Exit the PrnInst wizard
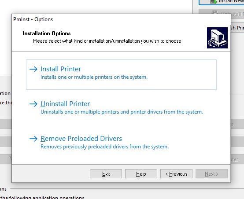Image resolution: width=244 pixels, height=199 pixels. pos(106,173)
